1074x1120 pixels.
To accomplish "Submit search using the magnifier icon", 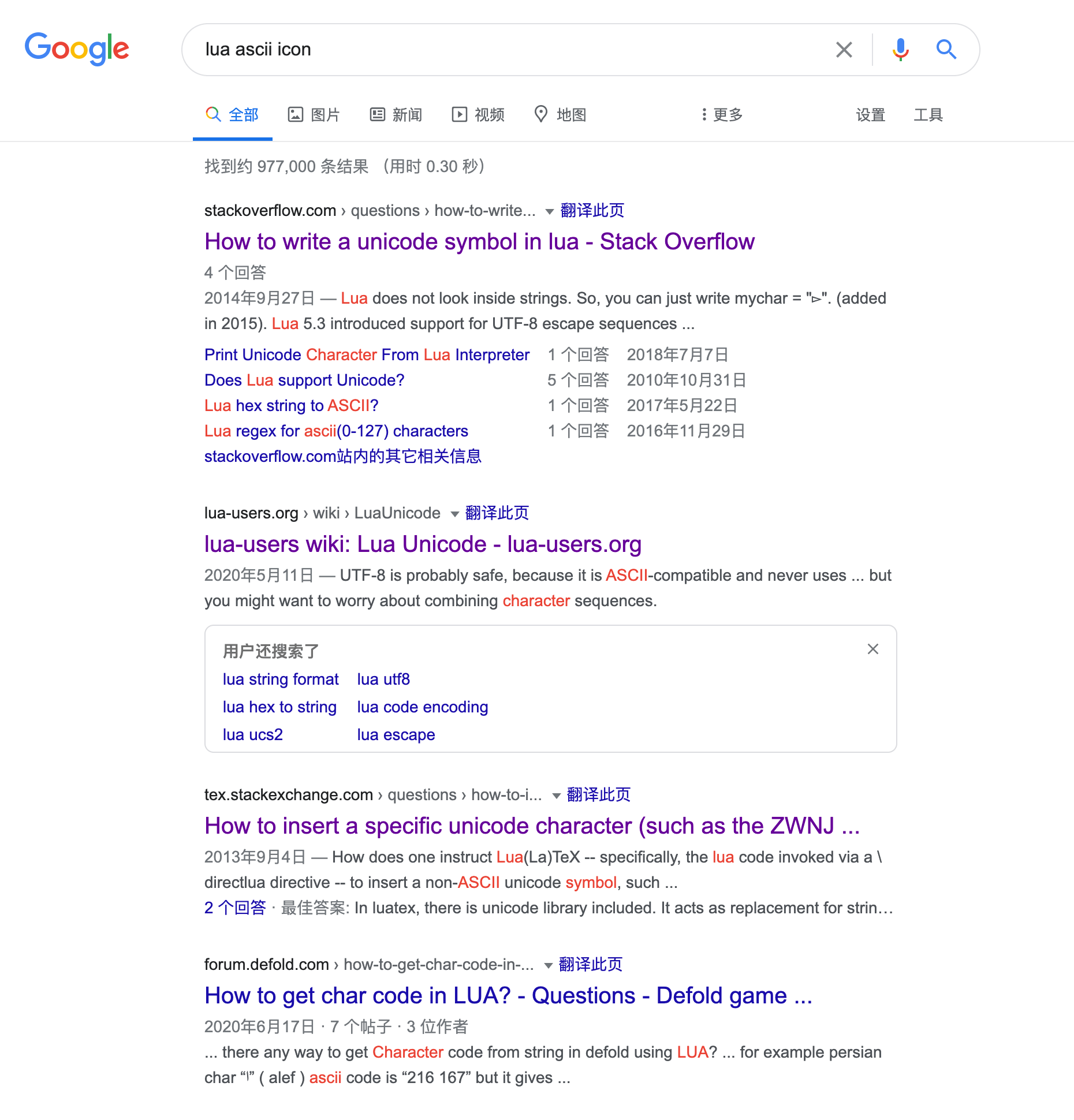I will 946,50.
